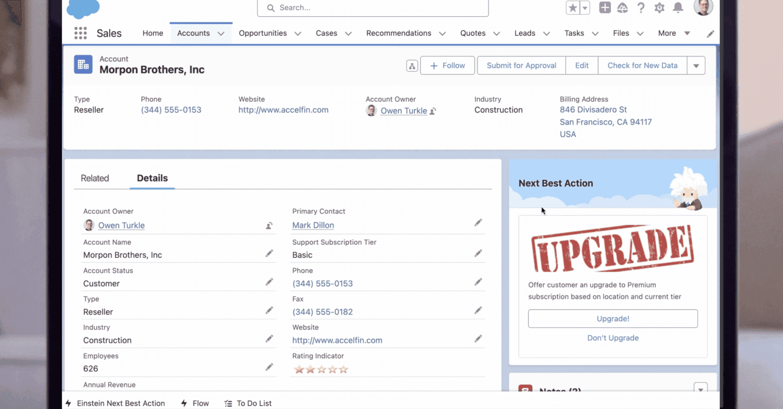
Task: Edit Phone field pencil icon
Action: coord(478,282)
